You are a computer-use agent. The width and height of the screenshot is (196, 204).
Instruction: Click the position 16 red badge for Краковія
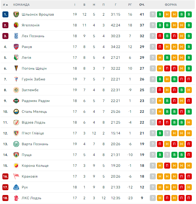click(5, 176)
